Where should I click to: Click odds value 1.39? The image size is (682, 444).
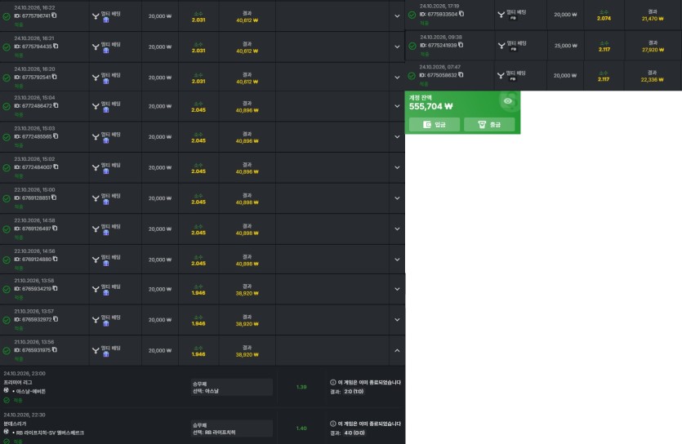301,387
